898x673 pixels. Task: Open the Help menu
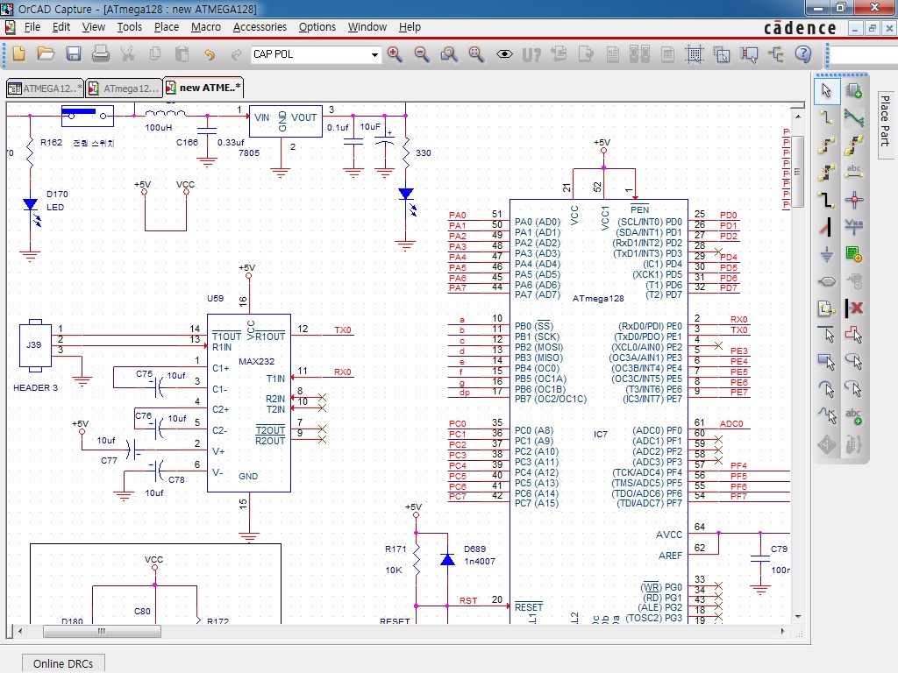[x=410, y=27]
